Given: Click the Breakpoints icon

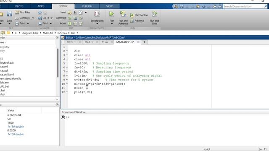Looking at the screenshot, I should tap(97, 14).
